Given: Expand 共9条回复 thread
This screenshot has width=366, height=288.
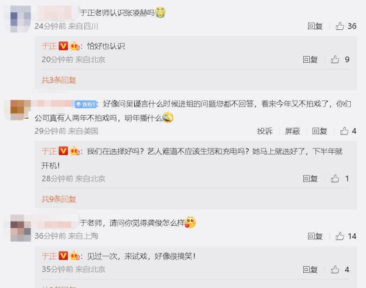Looking at the screenshot, I should [59, 199].
